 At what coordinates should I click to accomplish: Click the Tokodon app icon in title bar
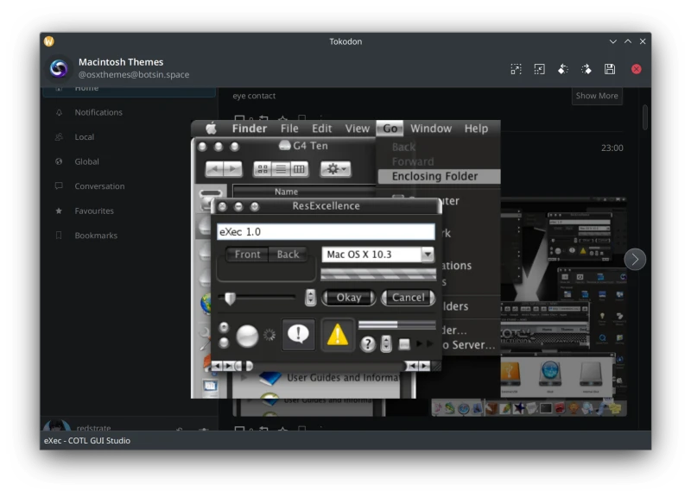(49, 41)
